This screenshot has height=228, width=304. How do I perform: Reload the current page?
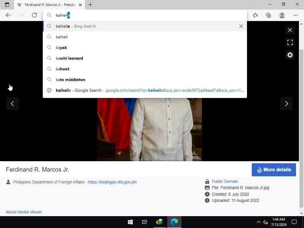coord(34,15)
